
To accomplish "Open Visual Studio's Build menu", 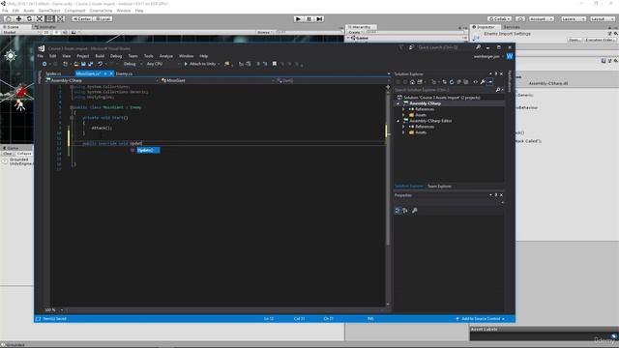I will pos(100,56).
